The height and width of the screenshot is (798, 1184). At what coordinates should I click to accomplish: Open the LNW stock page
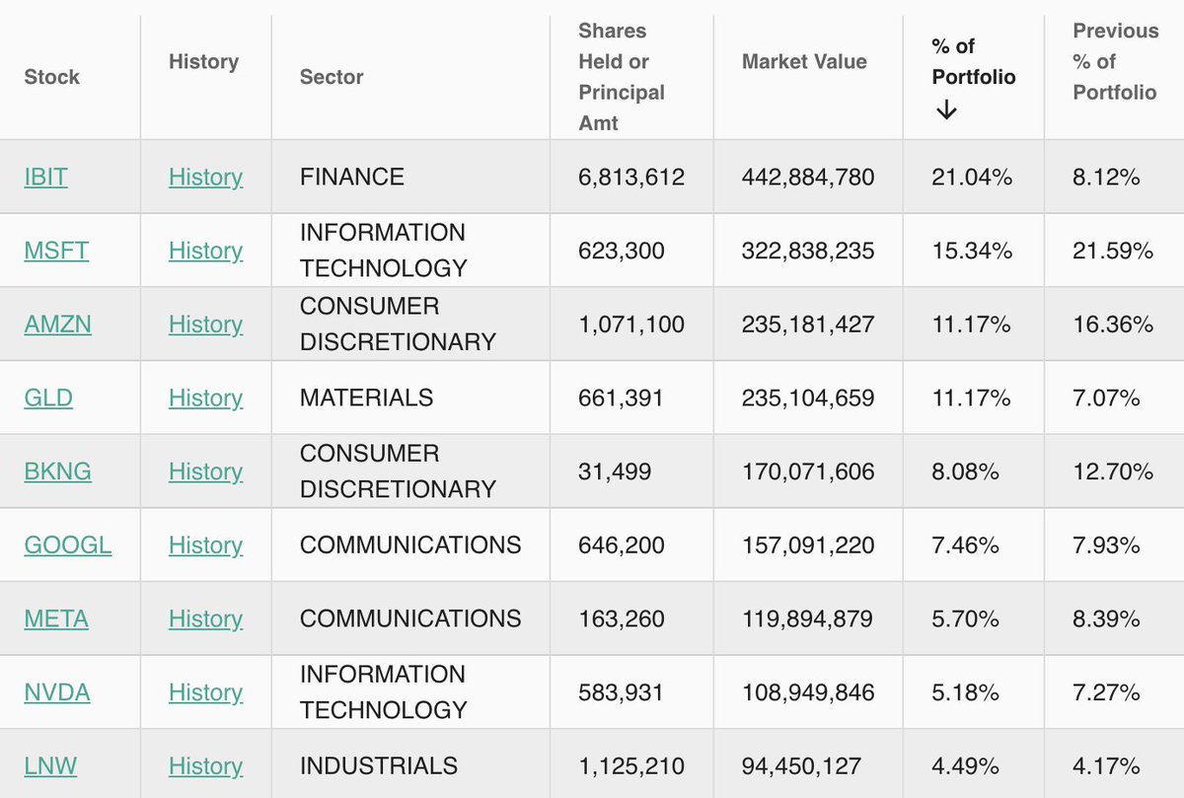click(x=49, y=765)
